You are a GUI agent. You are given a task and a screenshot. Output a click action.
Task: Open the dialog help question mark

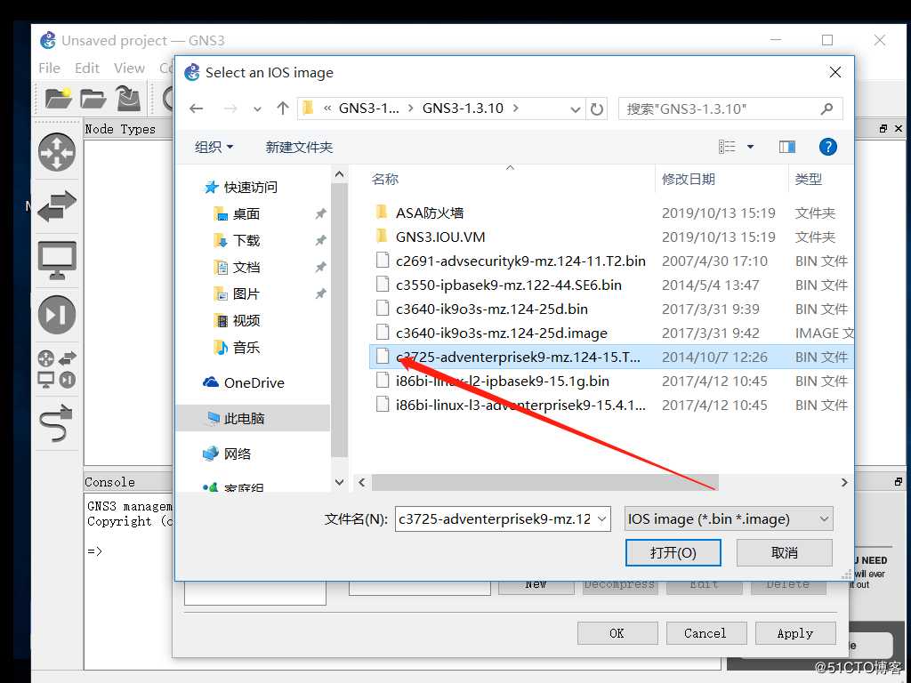[x=828, y=147]
